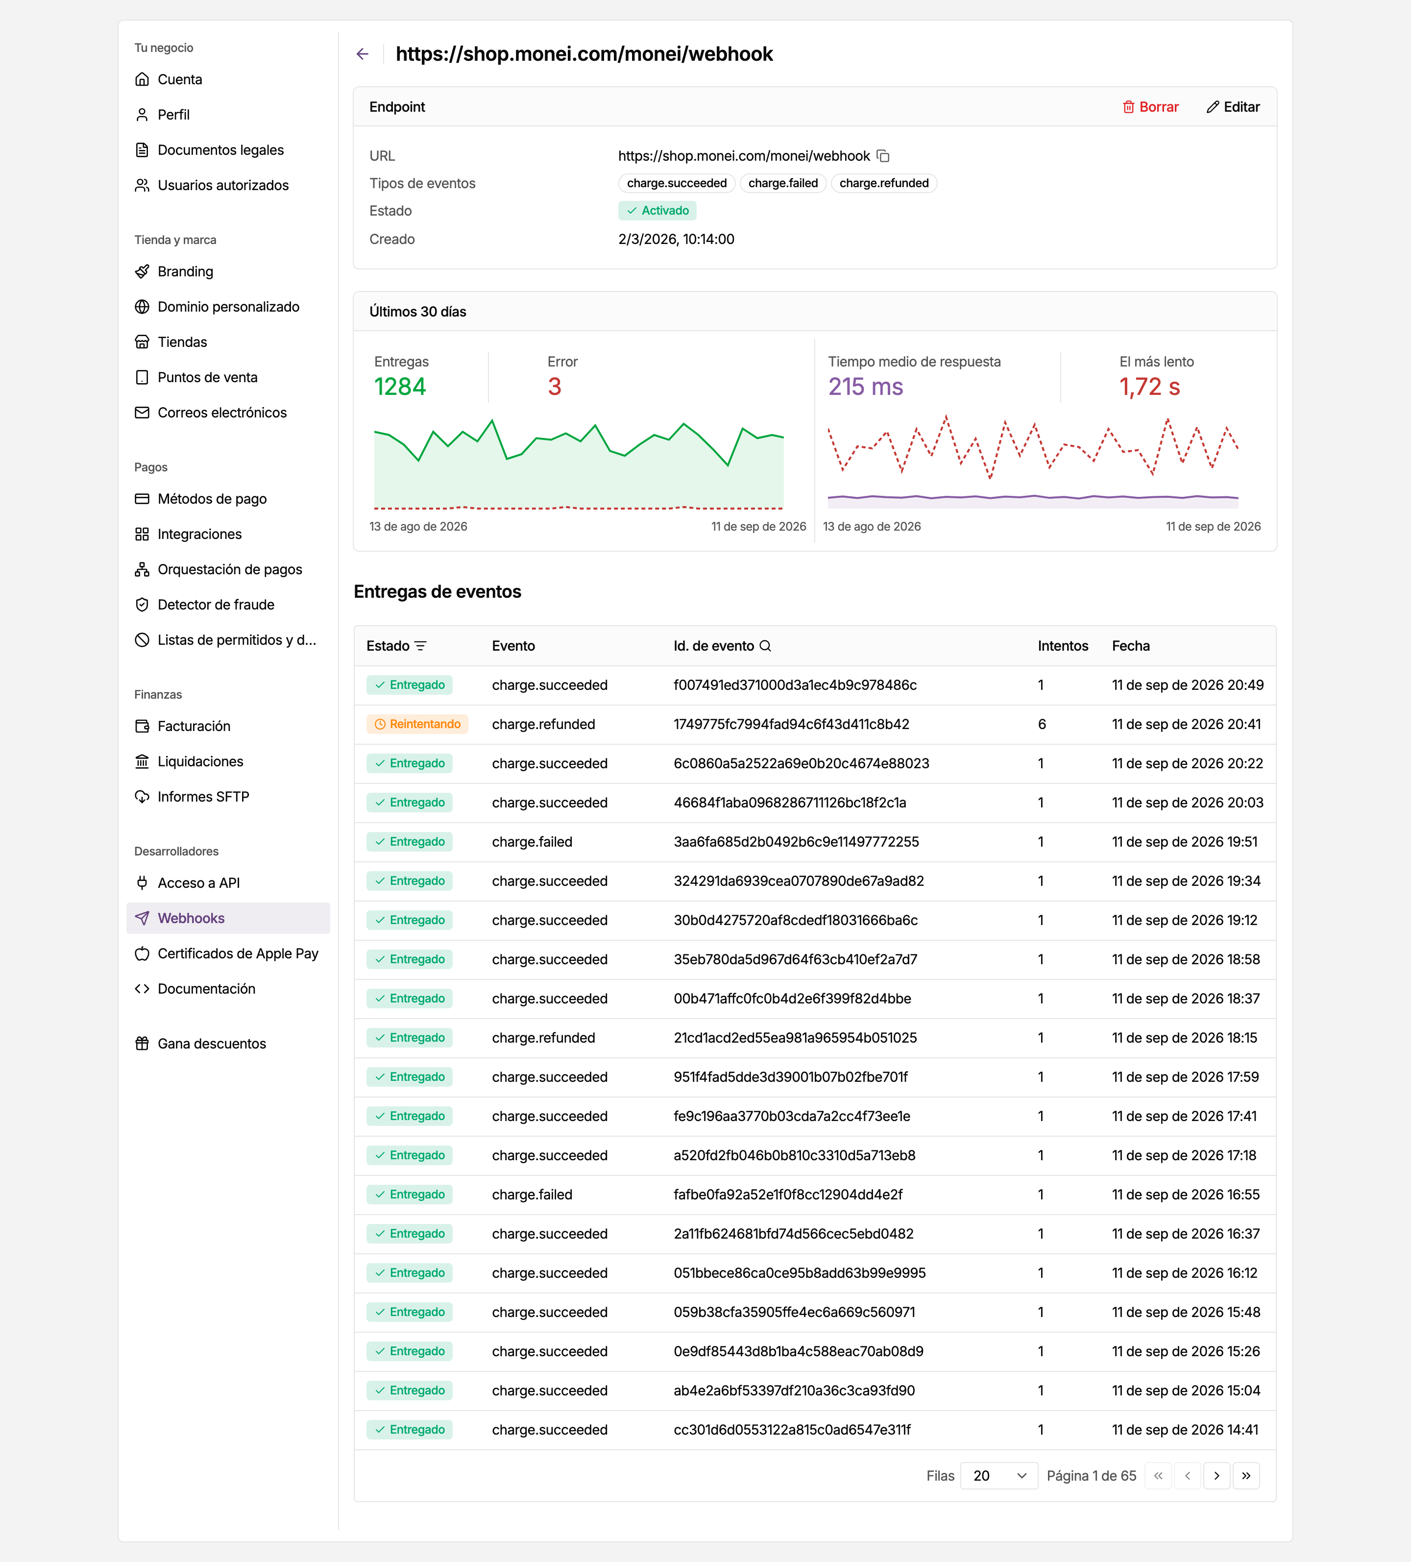1411x1562 pixels.
Task: Open event 1749775fc7994fad94c6f43d411c8b42 row
Action: (814, 725)
